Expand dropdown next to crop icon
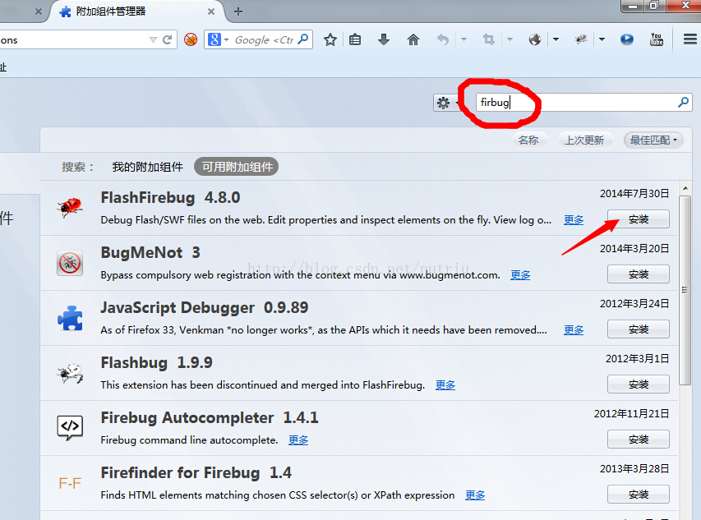The image size is (701, 520). pos(510,39)
